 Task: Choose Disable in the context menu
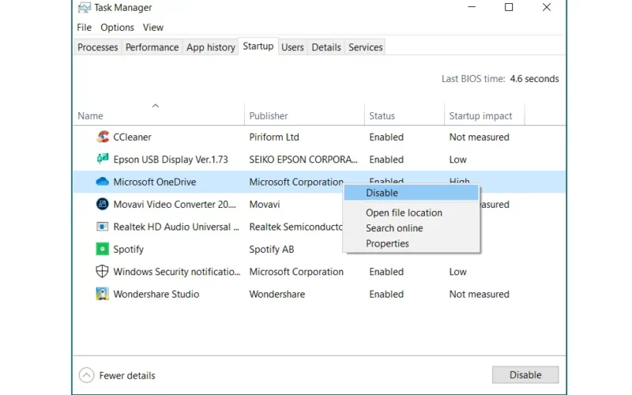pos(411,193)
